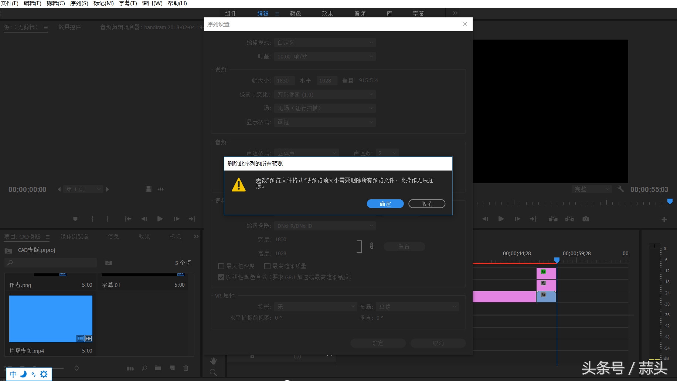Expand the 时基 frame rate dropdown
This screenshot has width=677, height=381.
(x=325, y=57)
